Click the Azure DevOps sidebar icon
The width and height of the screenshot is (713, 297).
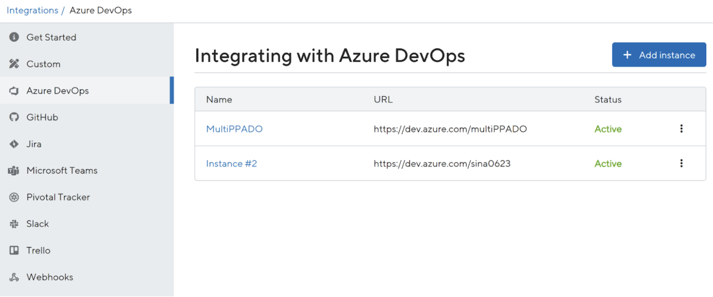[x=14, y=91]
